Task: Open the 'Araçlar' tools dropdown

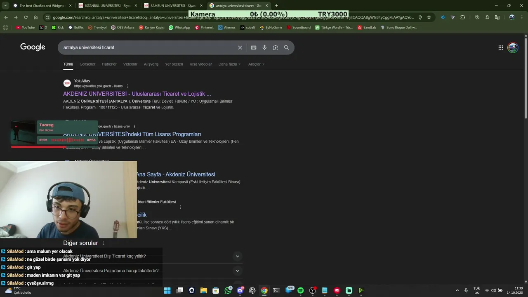Action: pos(256,64)
